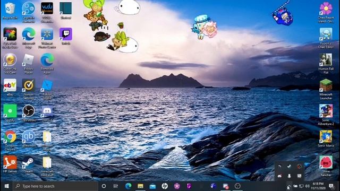Launch the Discord desktop shortcut

pyautogui.click(x=47, y=113)
